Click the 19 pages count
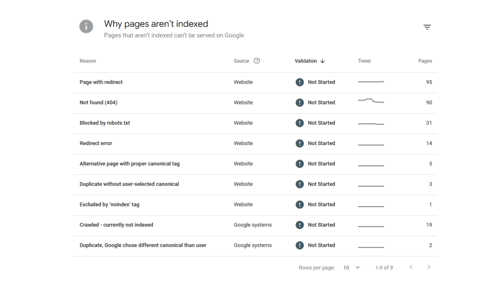This screenshot has width=503, height=283. pyautogui.click(x=429, y=225)
